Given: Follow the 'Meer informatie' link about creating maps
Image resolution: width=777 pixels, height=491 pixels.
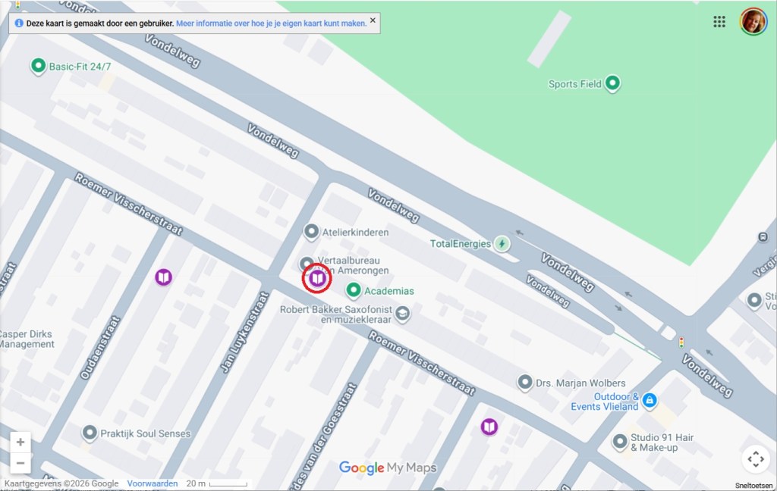Looking at the screenshot, I should click(x=271, y=23).
